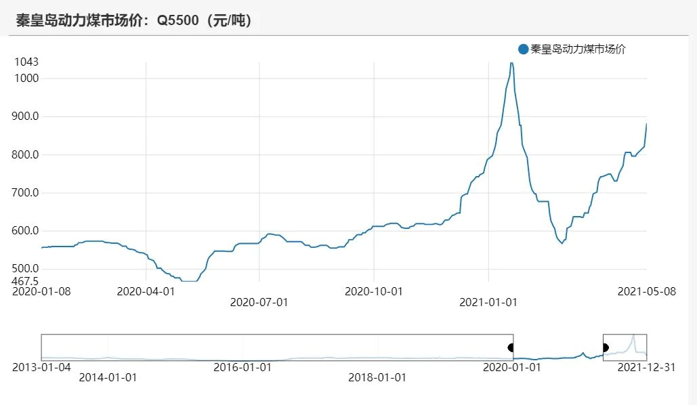This screenshot has height=405, width=697.
Task: Click the 2020-01-08 x-axis start date
Action: tap(41, 292)
